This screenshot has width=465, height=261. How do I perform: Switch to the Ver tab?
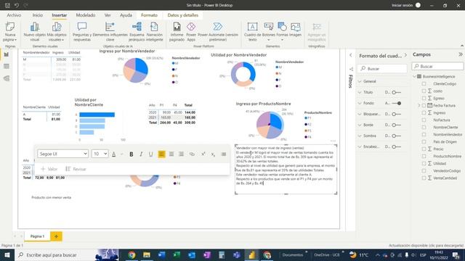click(108, 15)
